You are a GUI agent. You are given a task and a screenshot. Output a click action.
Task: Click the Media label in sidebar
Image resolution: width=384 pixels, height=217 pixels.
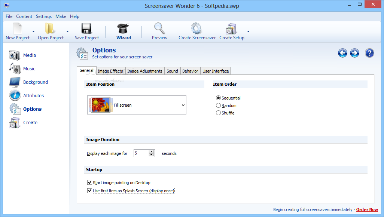(30, 55)
